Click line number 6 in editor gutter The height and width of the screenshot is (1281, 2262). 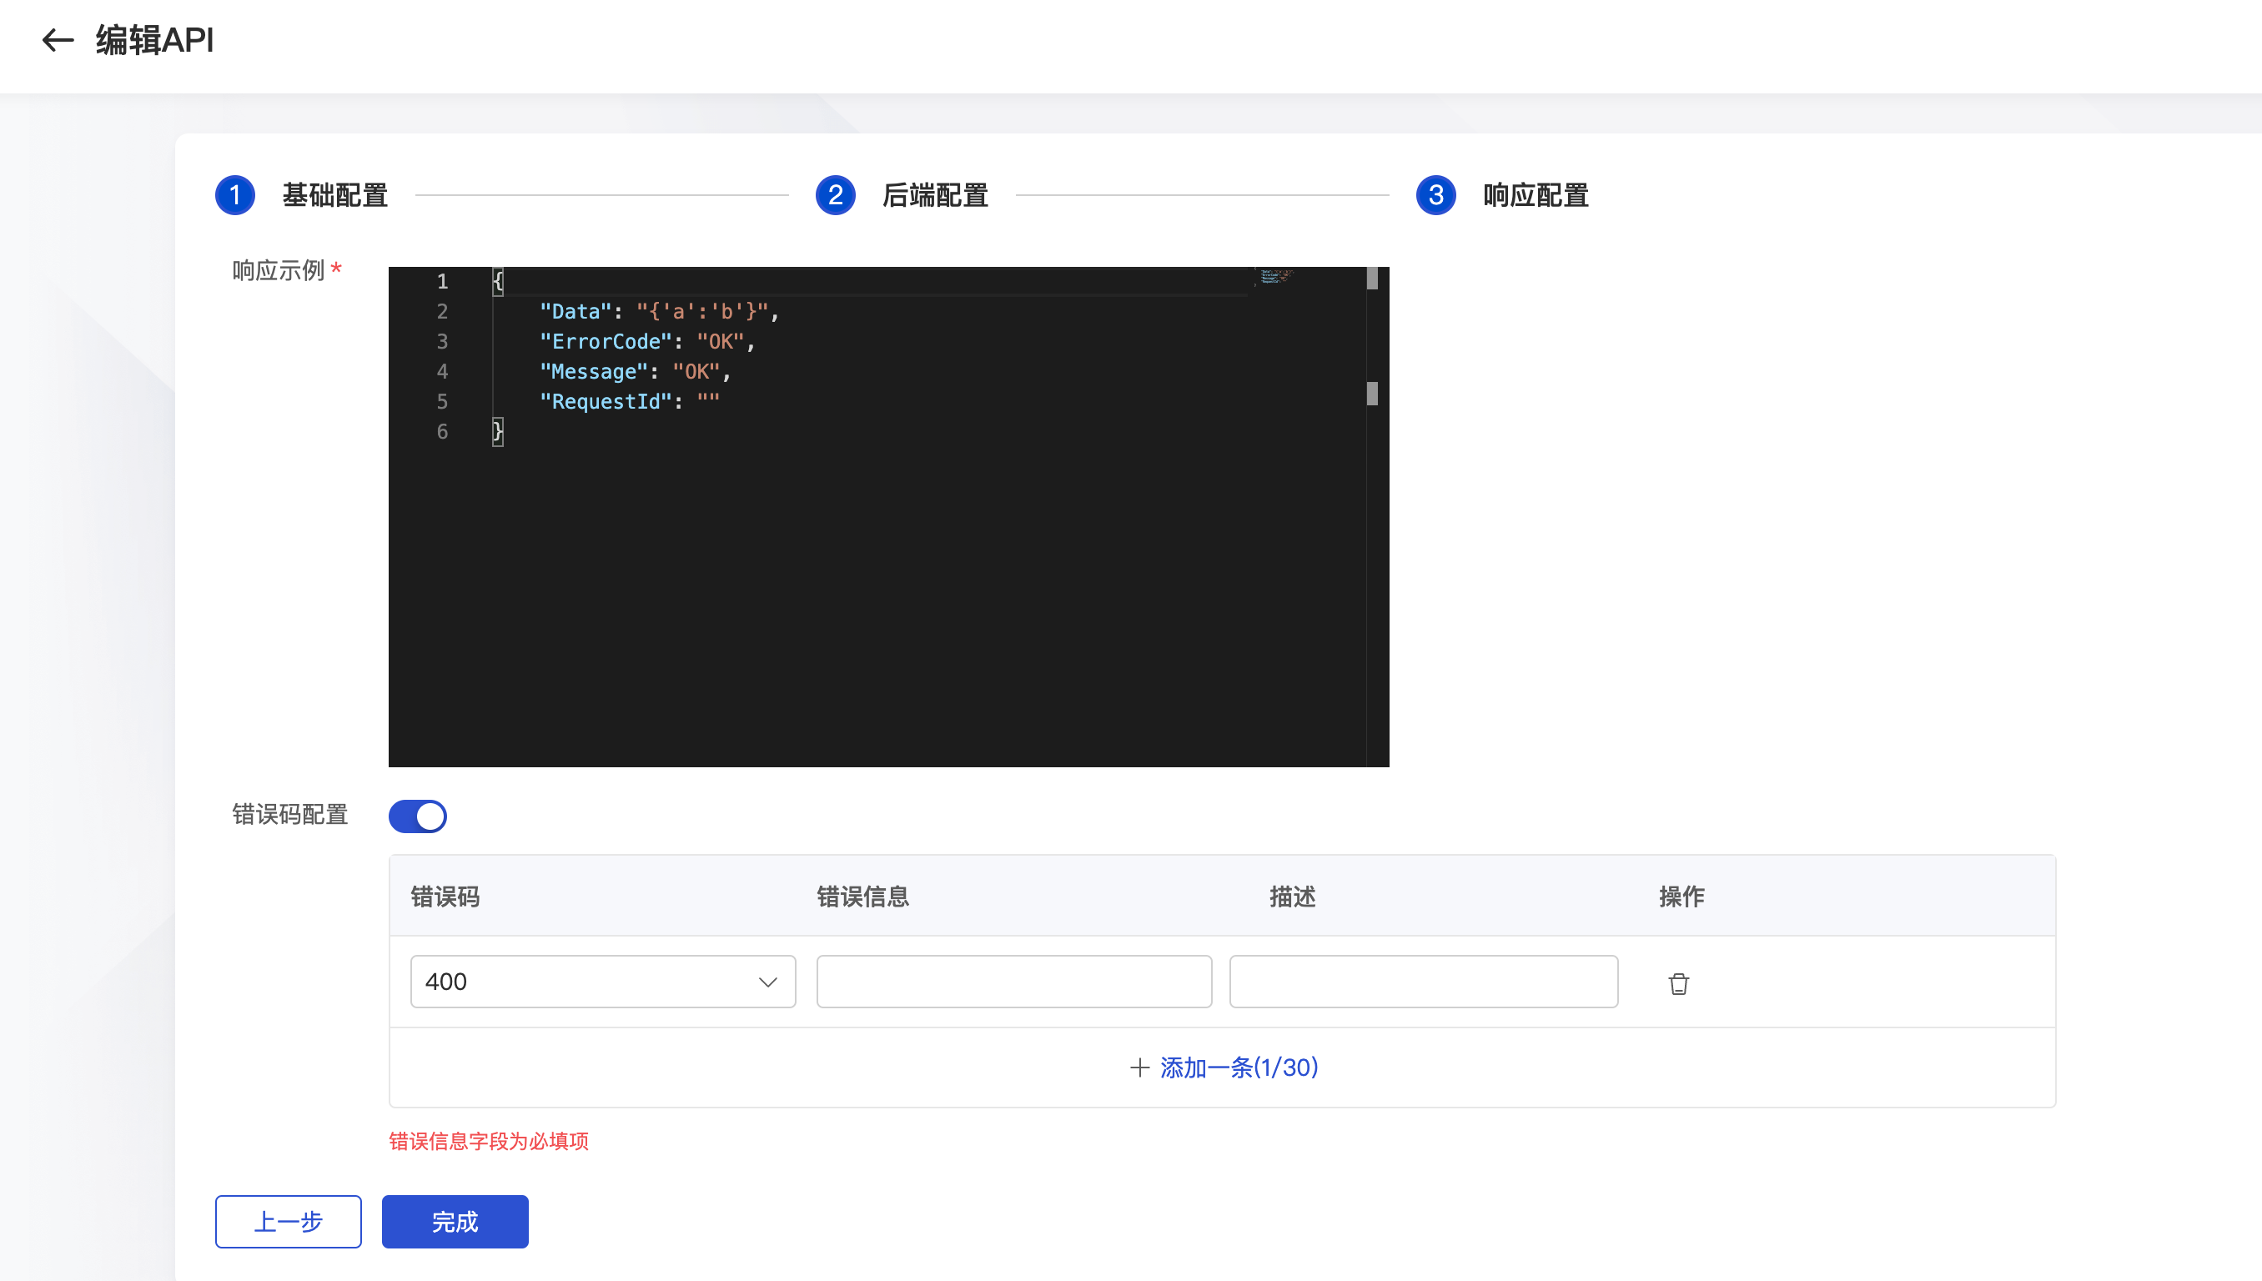(x=442, y=431)
